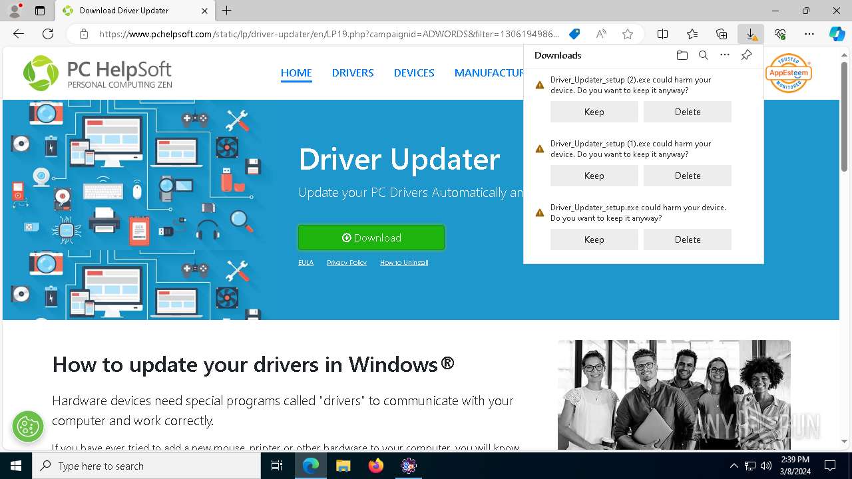Delete Driver_Updater_setup (1).exe
The width and height of the screenshot is (852, 479).
(x=688, y=176)
